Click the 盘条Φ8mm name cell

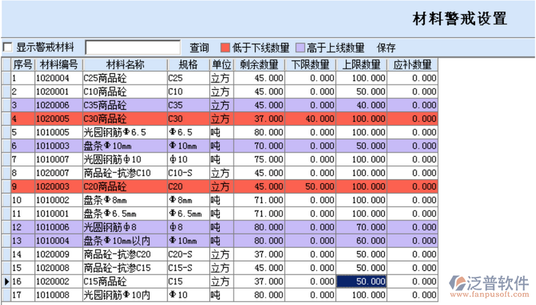(x=125, y=200)
